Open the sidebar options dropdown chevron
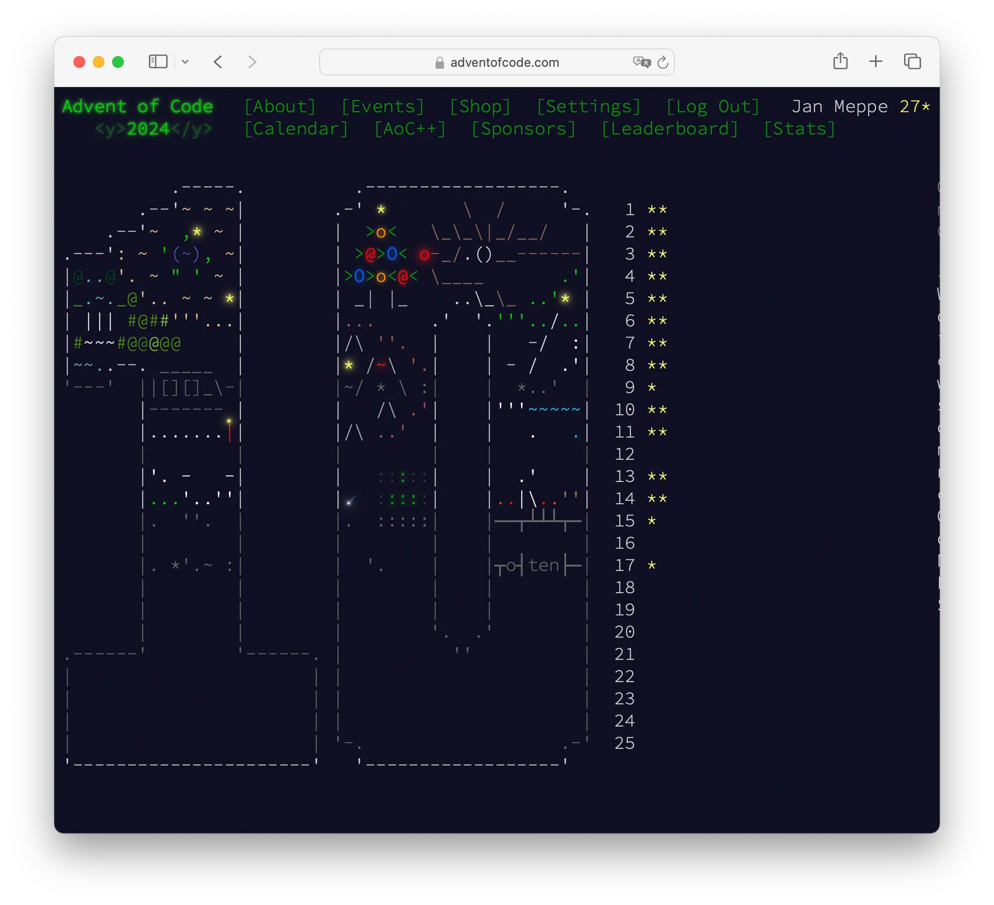994x905 pixels. click(x=185, y=62)
